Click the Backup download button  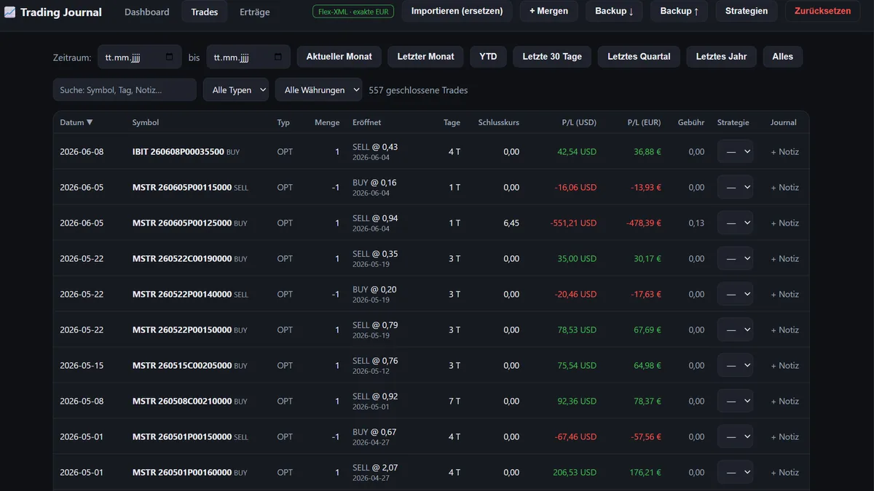614,11
